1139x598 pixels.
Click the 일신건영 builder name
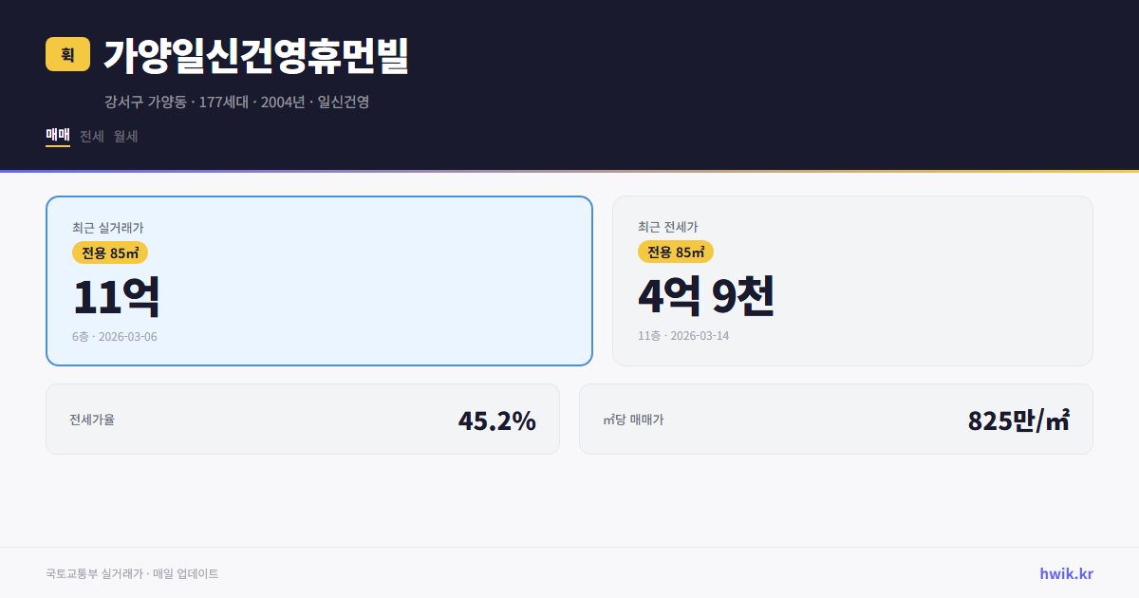tap(345, 102)
